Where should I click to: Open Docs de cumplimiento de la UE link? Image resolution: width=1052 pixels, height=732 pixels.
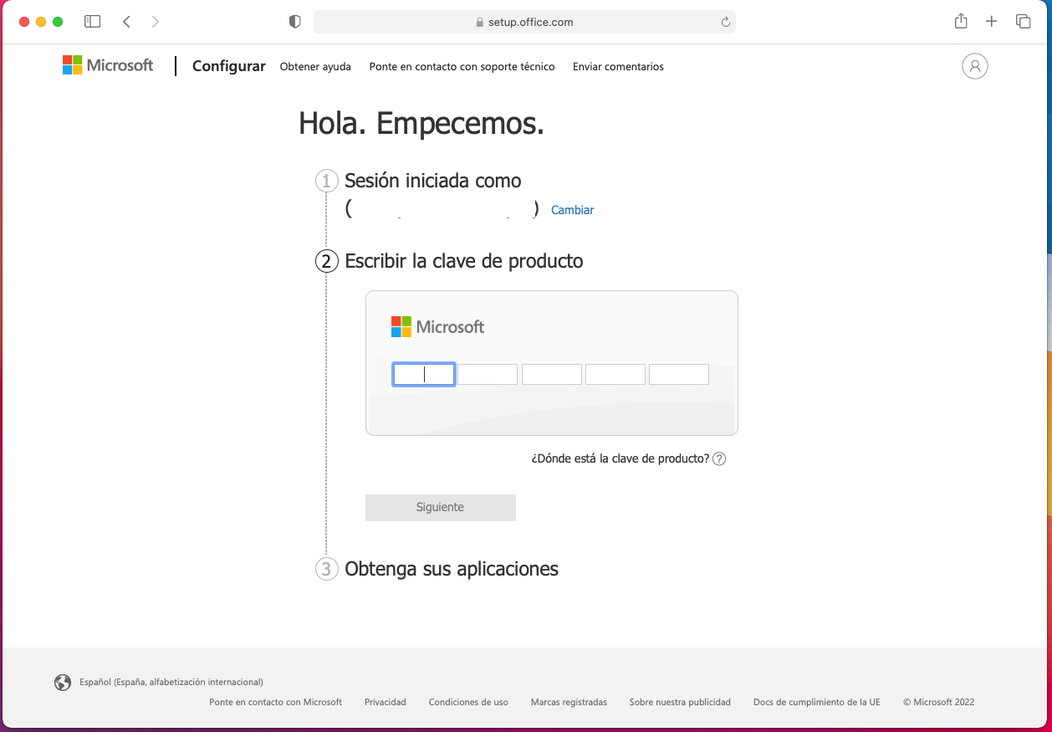pos(817,702)
